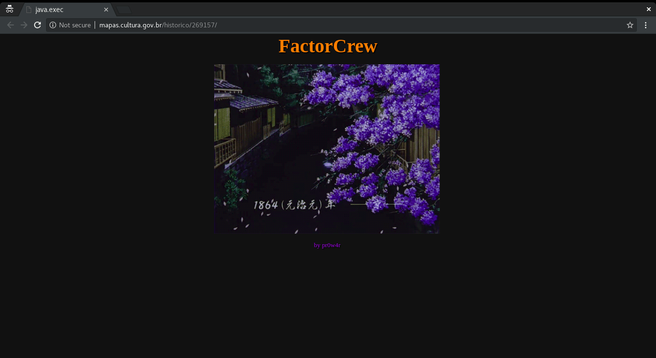The height and width of the screenshot is (358, 656).
Task: Click the purple flowers street image
Action: tap(327, 149)
